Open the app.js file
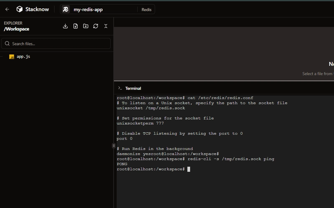 tap(23, 57)
